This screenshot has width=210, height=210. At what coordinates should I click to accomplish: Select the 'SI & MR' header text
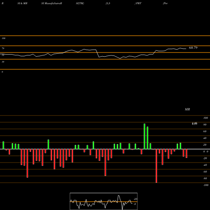pyautogui.click(x=22, y=3)
